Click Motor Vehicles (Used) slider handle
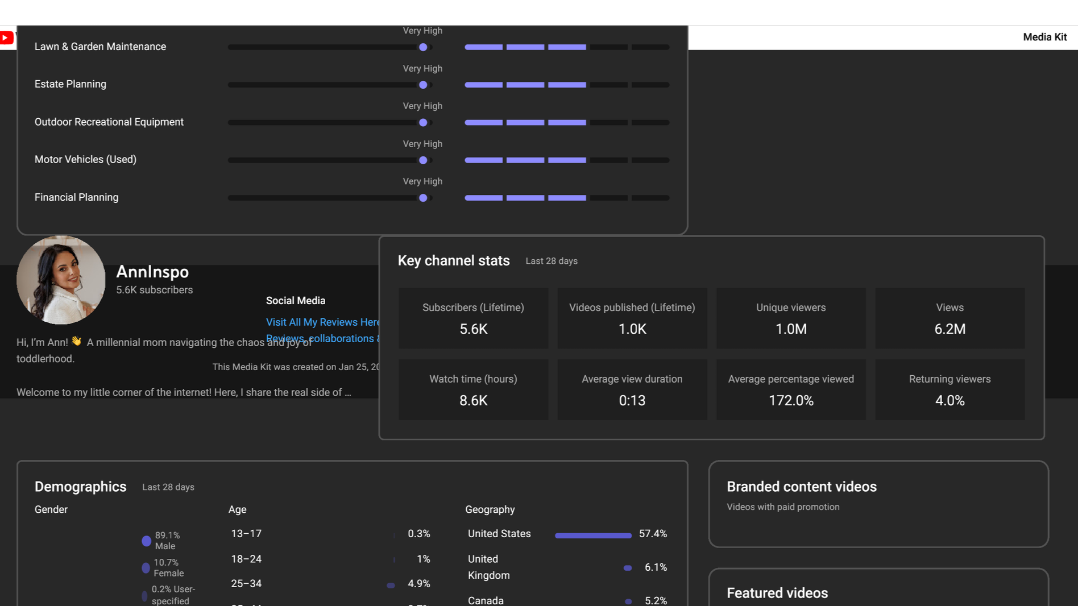This screenshot has width=1078, height=606. [423, 160]
